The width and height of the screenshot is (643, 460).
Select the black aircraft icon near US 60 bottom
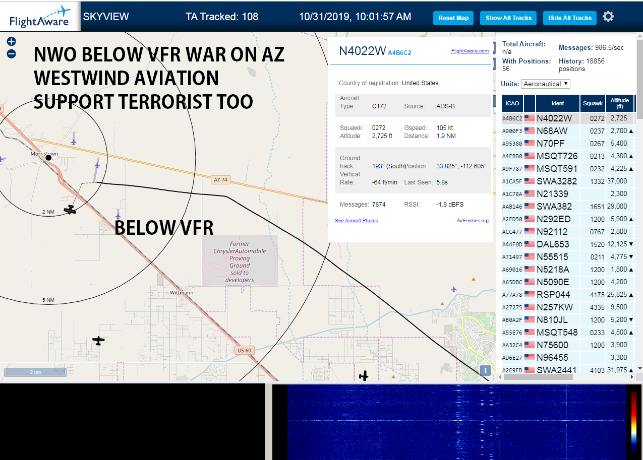(364, 376)
